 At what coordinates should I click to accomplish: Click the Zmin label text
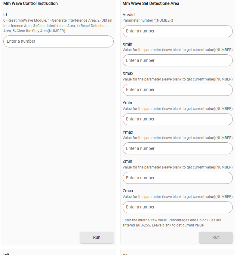coord(128,161)
